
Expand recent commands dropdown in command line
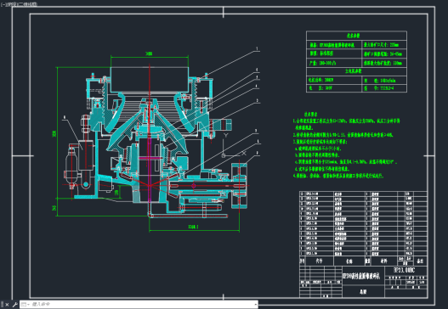point(25,305)
